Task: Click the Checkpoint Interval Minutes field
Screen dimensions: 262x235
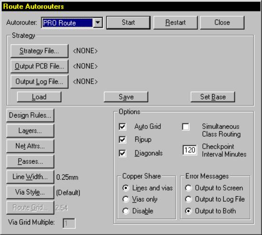Action: click(189, 150)
